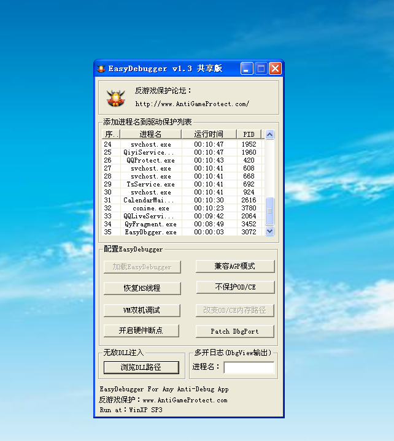394x441 pixels.
Task: Select the conime.exe process row
Action: (x=183, y=208)
